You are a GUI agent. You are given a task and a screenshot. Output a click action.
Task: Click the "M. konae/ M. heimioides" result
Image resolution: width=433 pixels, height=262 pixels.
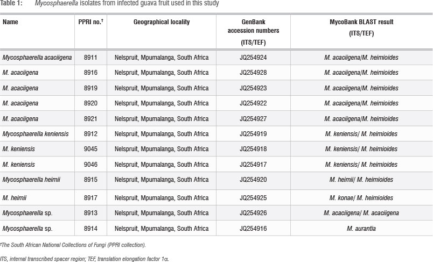coord(361,198)
